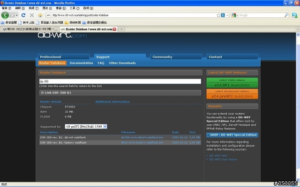
Task: Switch to the DIR-300 DD-WRT browser tab
Action: 29,29
